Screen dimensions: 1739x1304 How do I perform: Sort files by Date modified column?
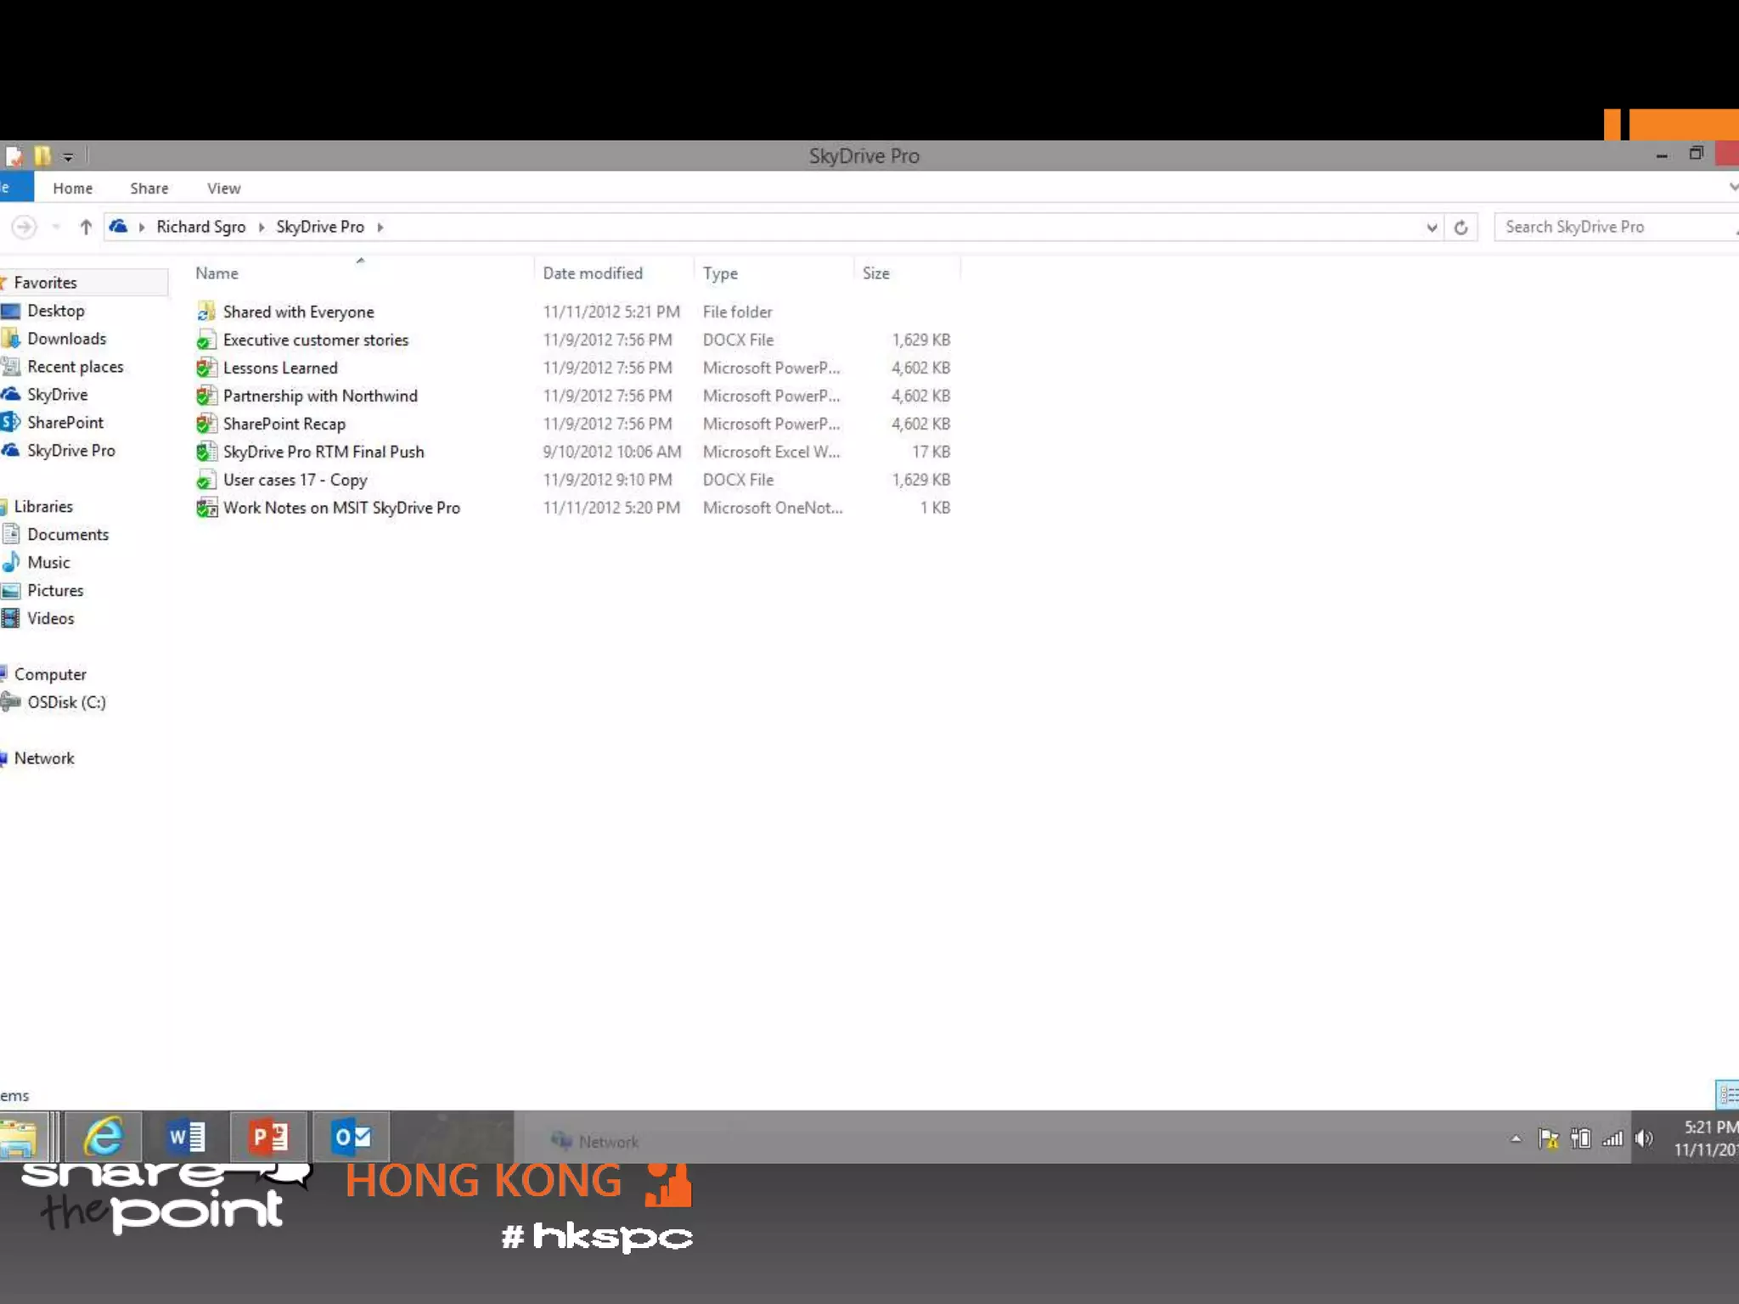tap(593, 273)
